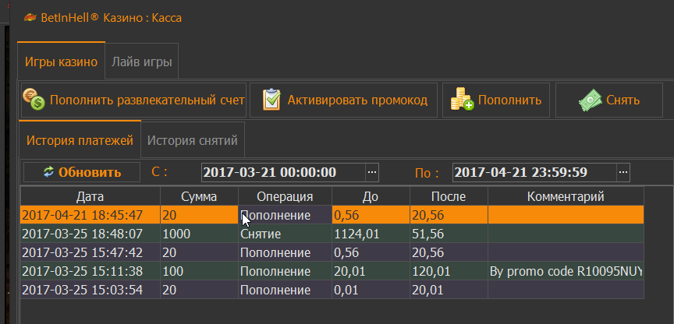Click the 0,01 balance before cell

[371, 290]
